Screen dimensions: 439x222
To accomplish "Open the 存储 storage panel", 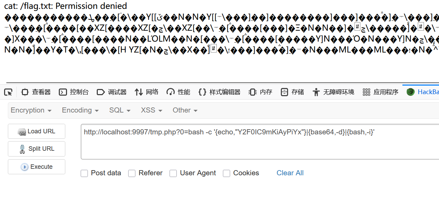I will click(292, 92).
